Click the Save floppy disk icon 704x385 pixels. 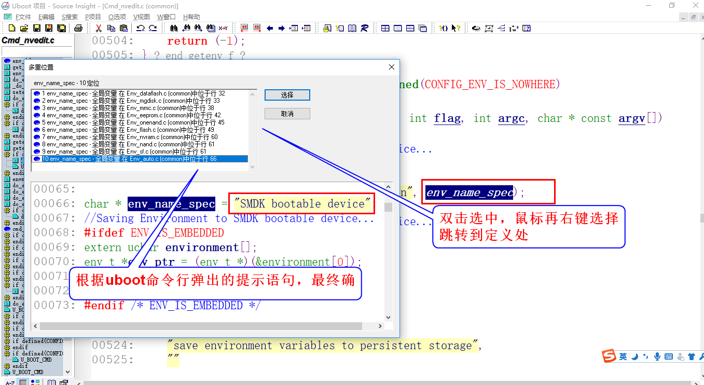[37, 28]
